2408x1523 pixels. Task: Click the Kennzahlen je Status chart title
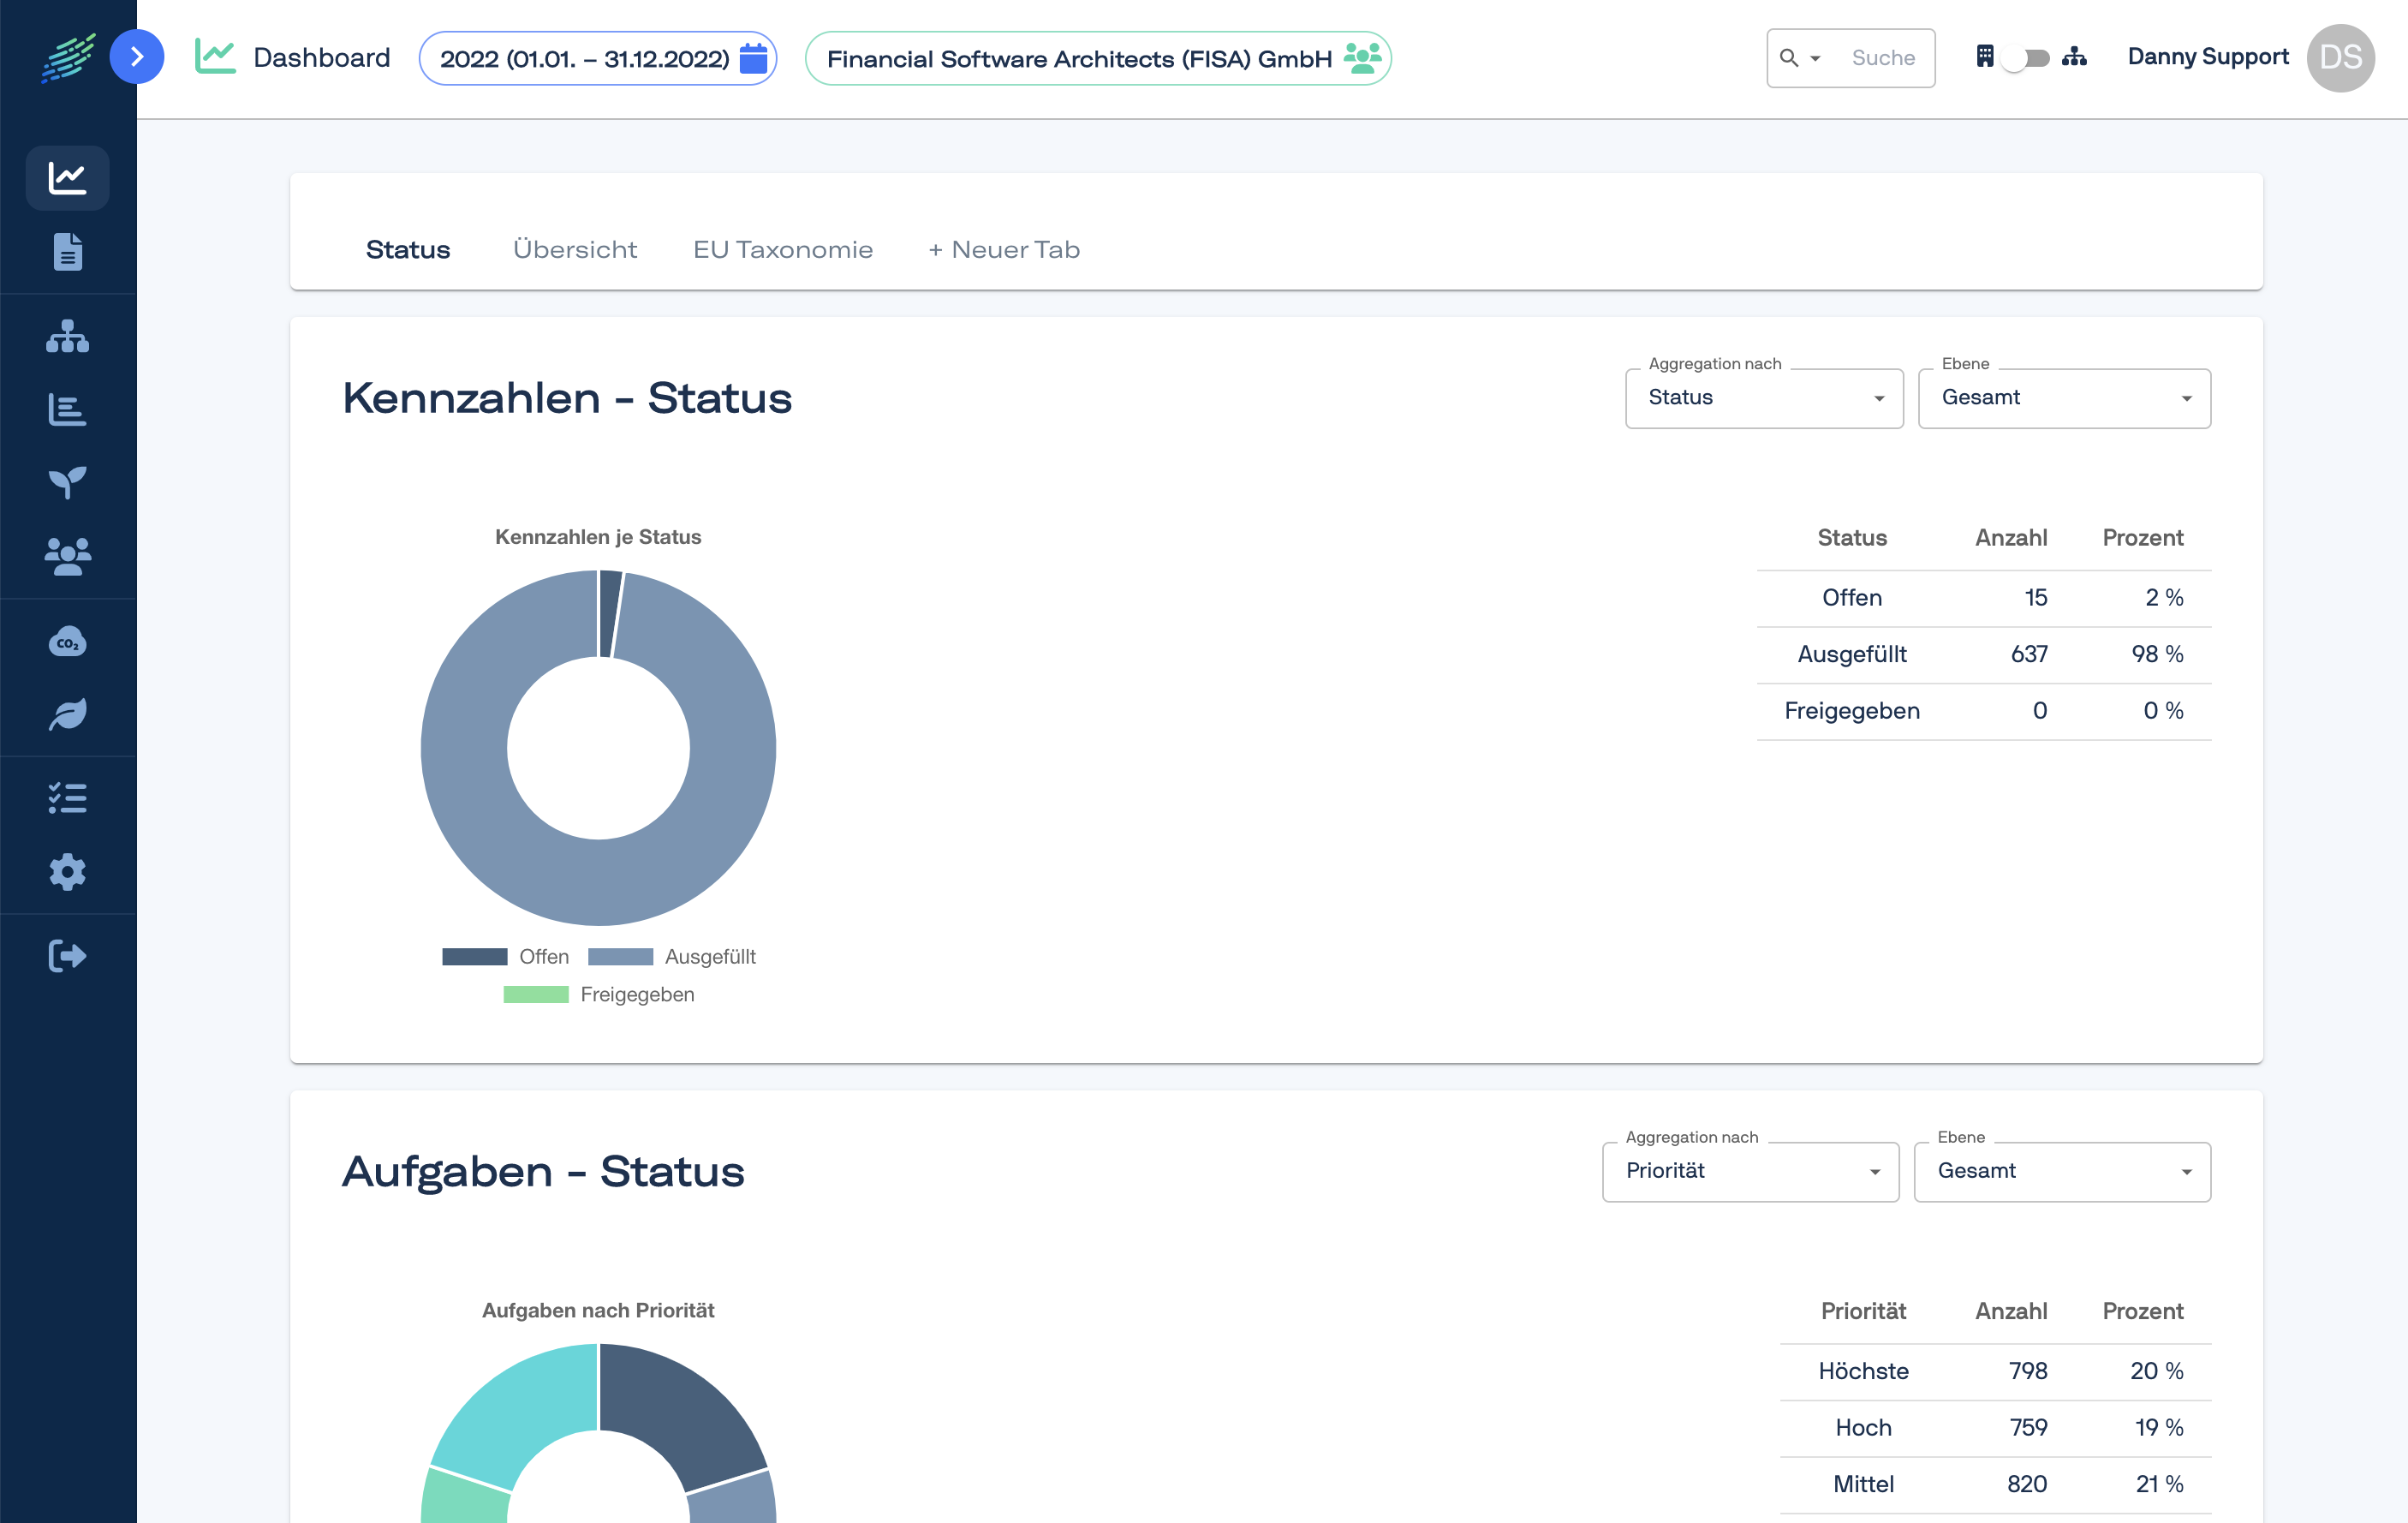[x=598, y=537]
